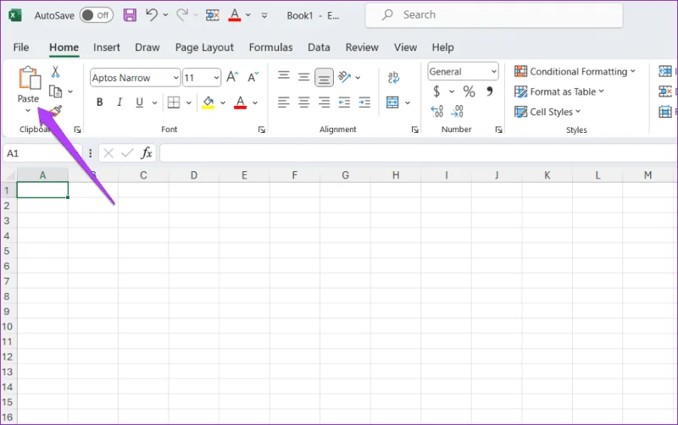This screenshot has width=678, height=425.
Task: Select Top Align icon
Action: 284,77
